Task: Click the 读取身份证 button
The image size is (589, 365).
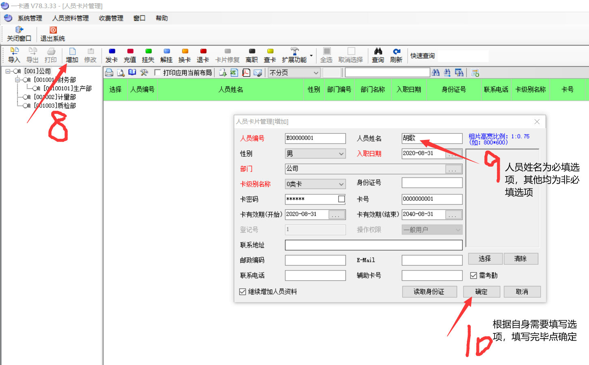Action: pos(429,292)
